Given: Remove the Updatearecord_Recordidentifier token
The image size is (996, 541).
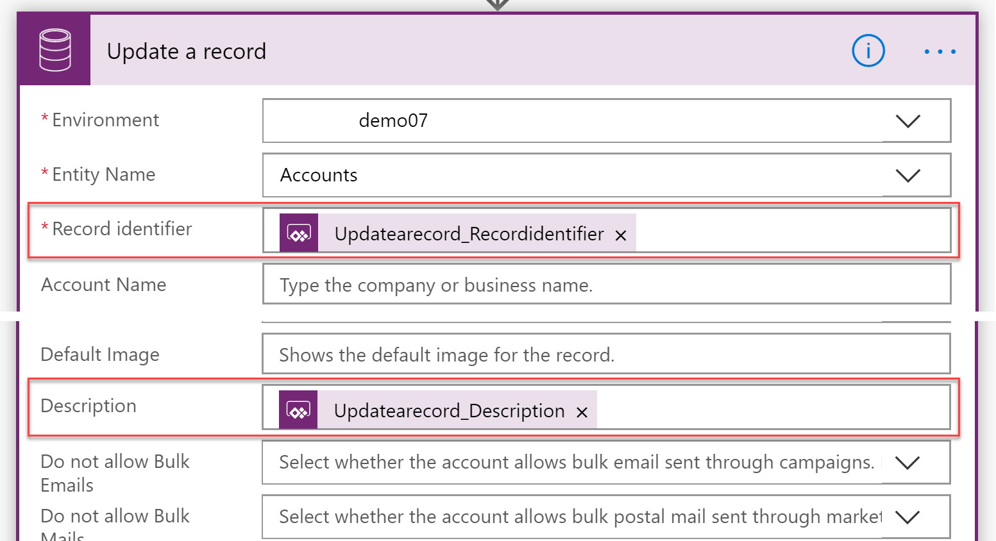Looking at the screenshot, I should click(620, 235).
